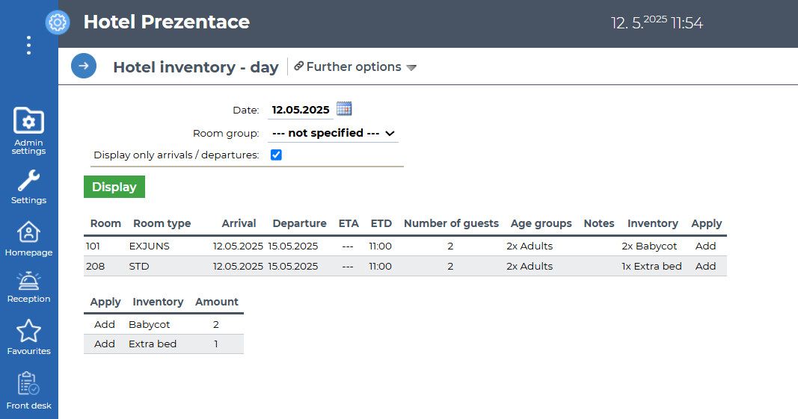Viewport: 798px width, 419px height.
Task: Click Add for room 101 Babycot
Action: pyautogui.click(x=705, y=246)
